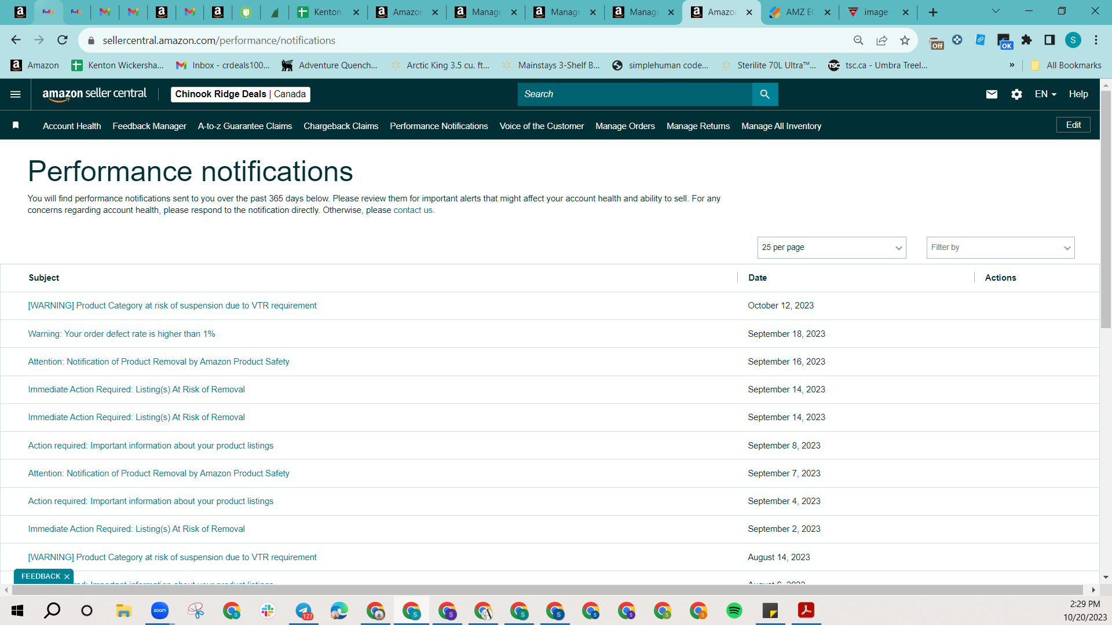1112x625 pixels.
Task: Go back using the browser back arrow
Action: tap(16, 40)
